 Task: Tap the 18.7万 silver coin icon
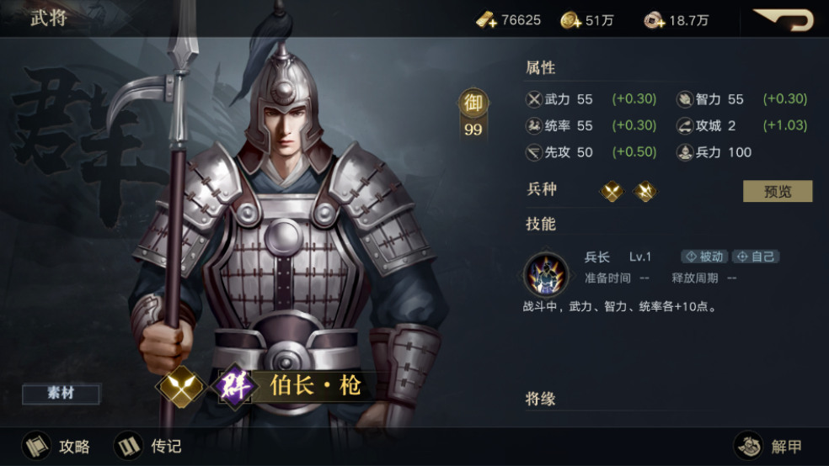click(654, 20)
